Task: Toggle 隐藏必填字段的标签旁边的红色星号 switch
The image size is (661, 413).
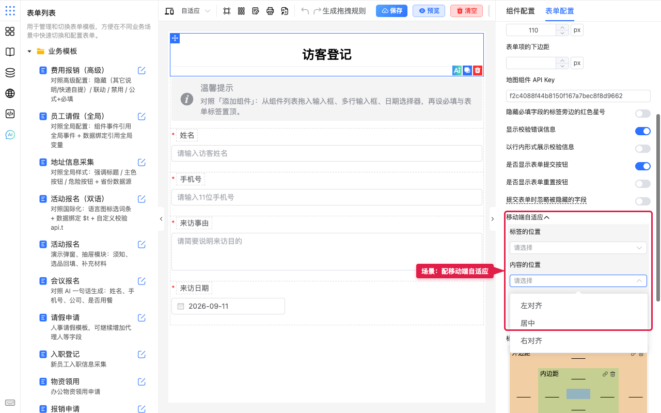Action: coord(643,114)
